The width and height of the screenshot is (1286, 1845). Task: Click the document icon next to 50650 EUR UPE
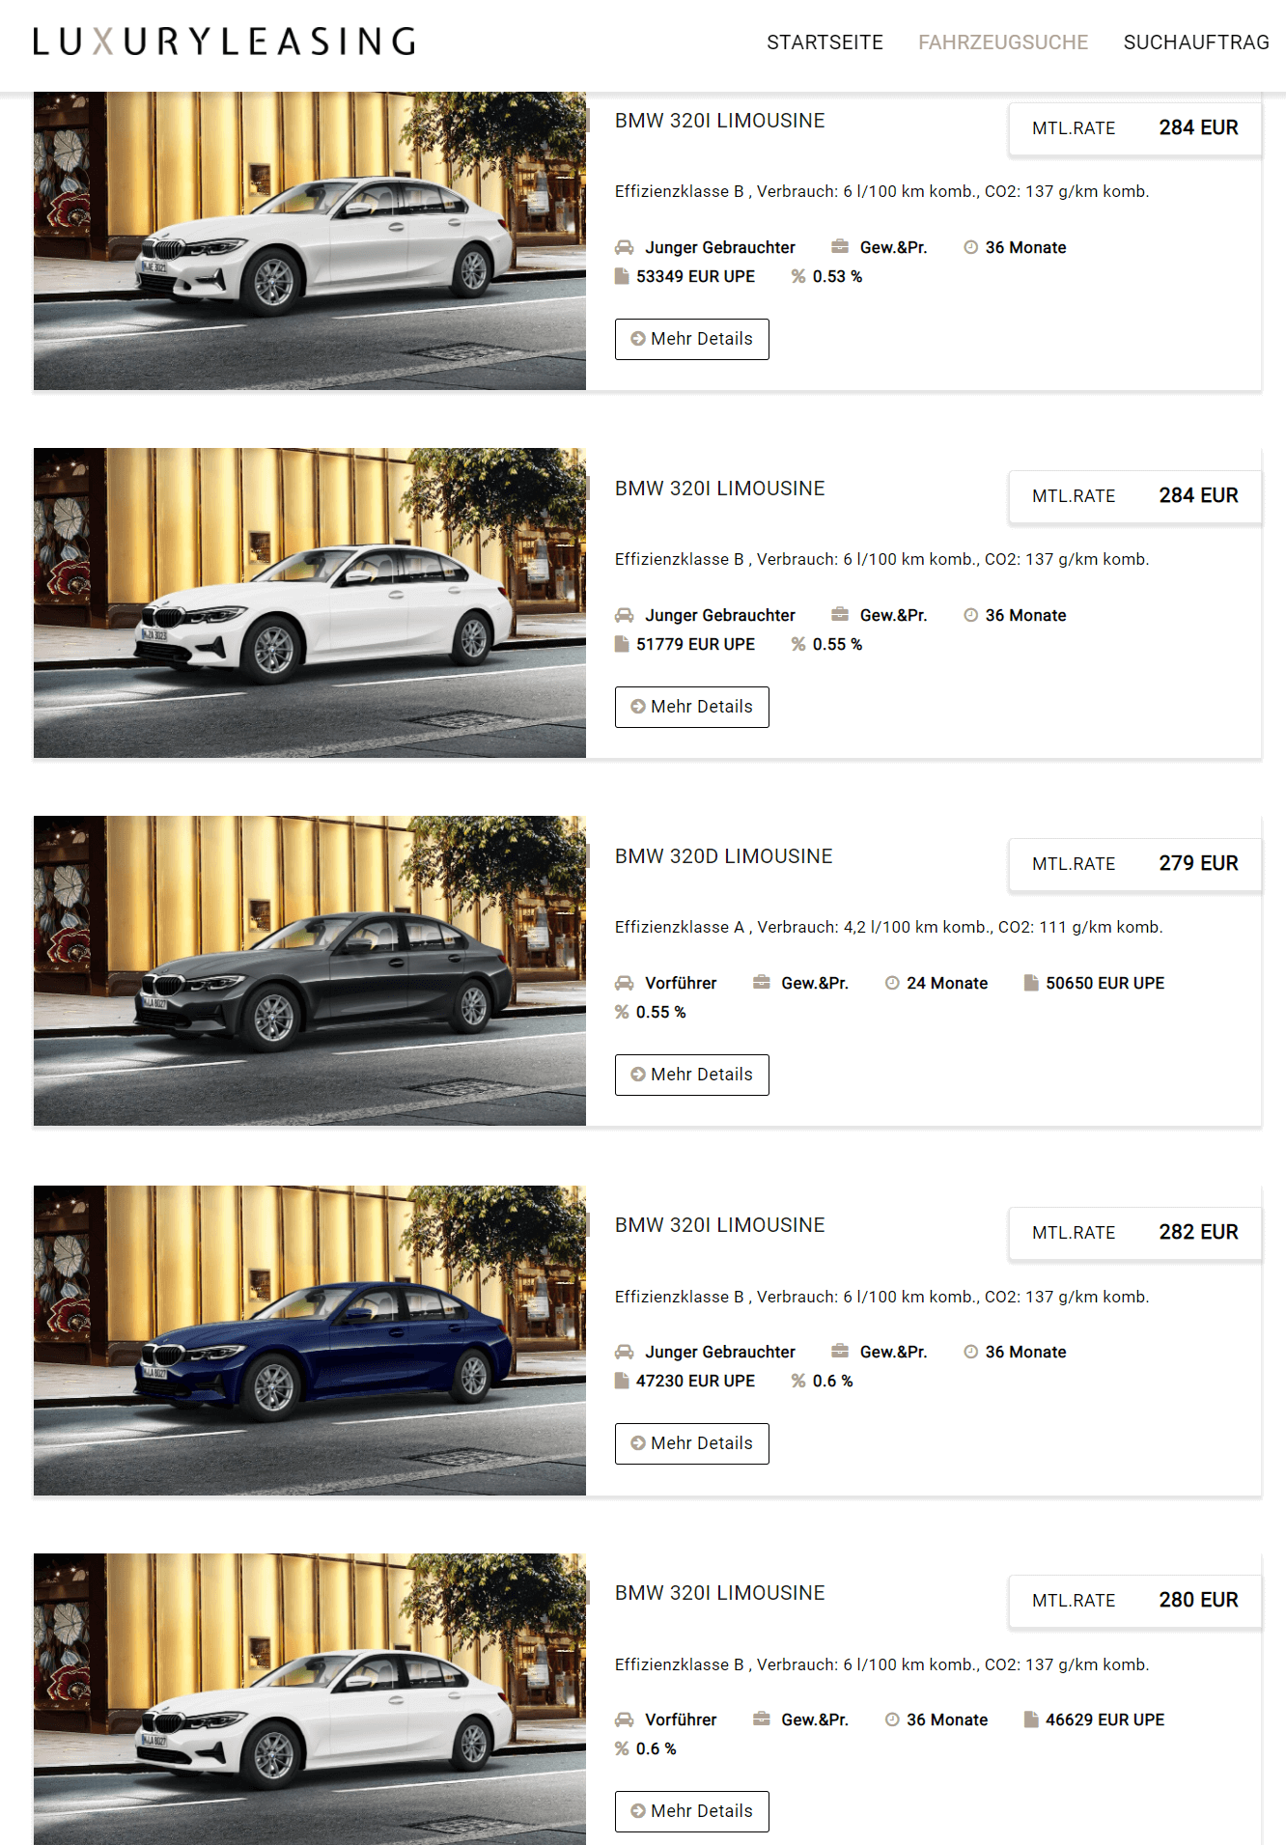pos(1031,983)
